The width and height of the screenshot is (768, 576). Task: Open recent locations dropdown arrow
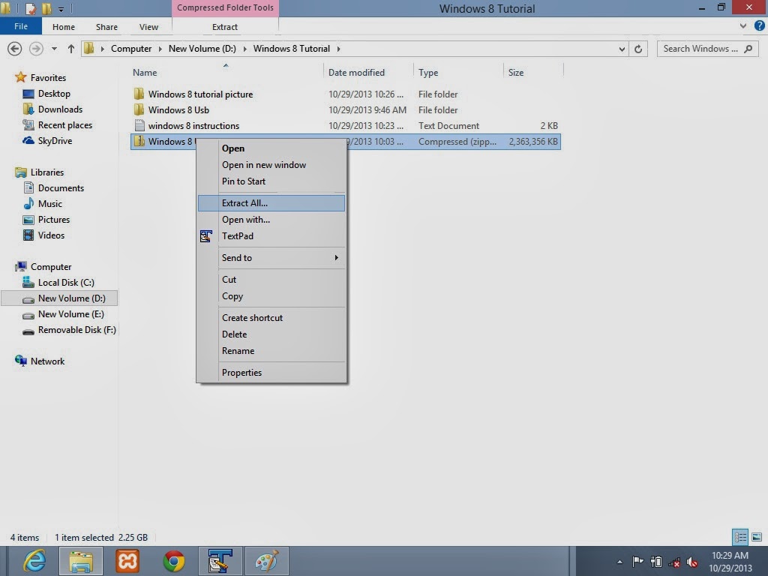click(x=54, y=49)
